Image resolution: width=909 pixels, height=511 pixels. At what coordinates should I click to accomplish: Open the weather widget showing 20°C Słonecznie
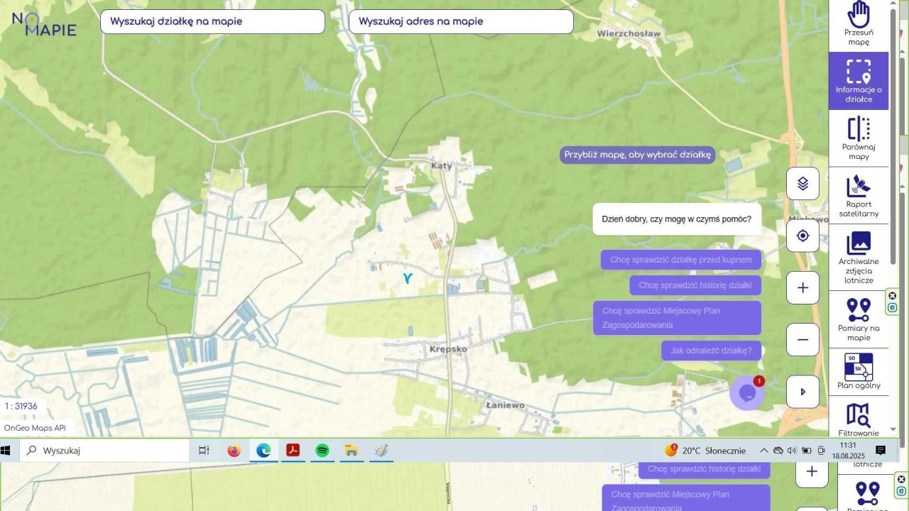point(705,451)
